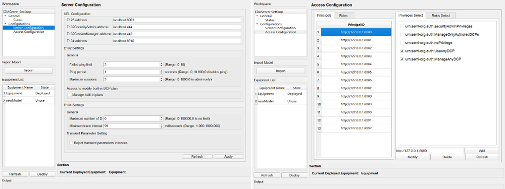
Task: Select highlighted Server Configuration item in left tree
Action: [x=29, y=28]
